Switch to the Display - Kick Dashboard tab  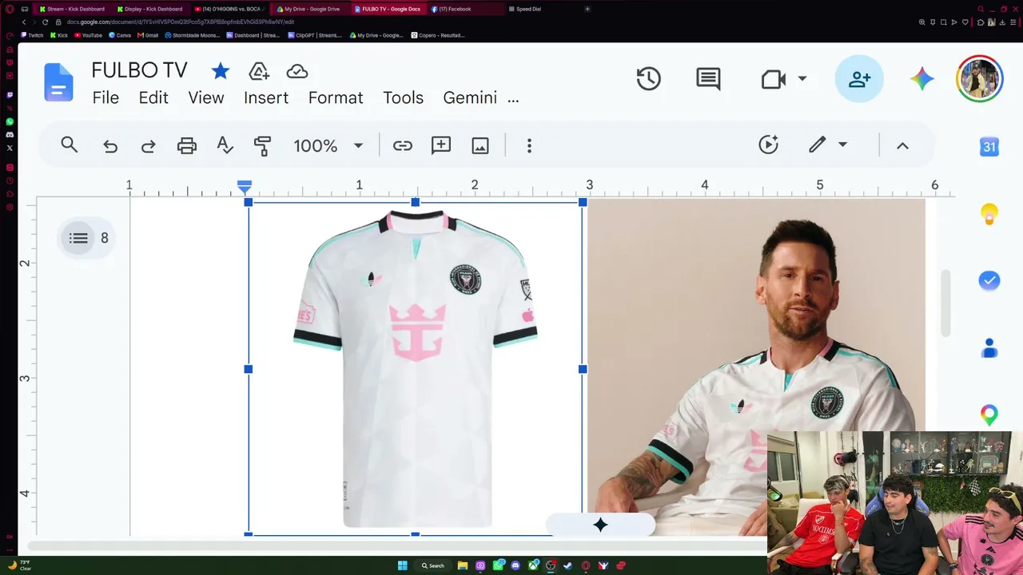(149, 9)
